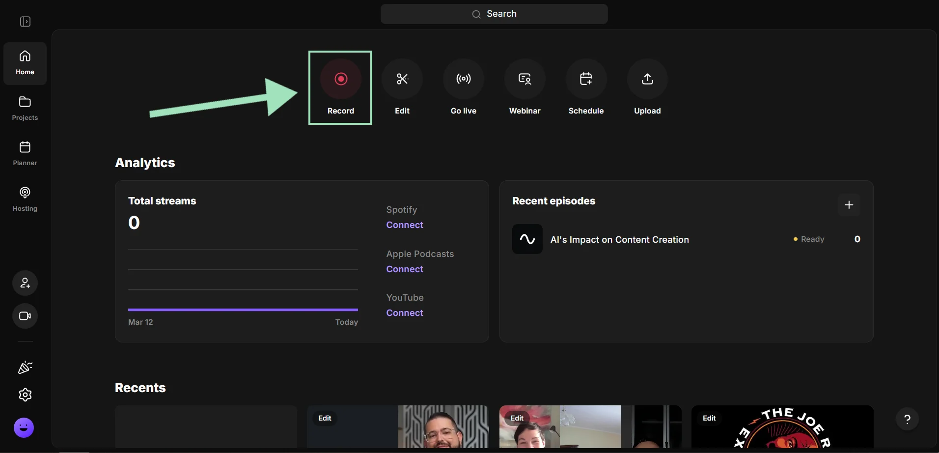939x453 pixels.
Task: Connect YouTube account
Action: click(x=405, y=313)
